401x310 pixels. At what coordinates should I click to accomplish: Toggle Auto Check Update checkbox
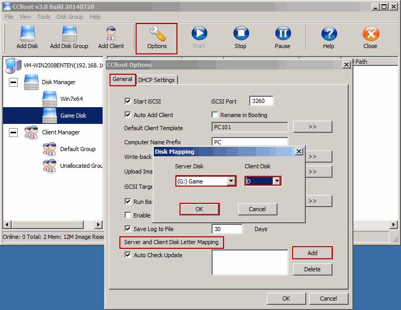128,255
